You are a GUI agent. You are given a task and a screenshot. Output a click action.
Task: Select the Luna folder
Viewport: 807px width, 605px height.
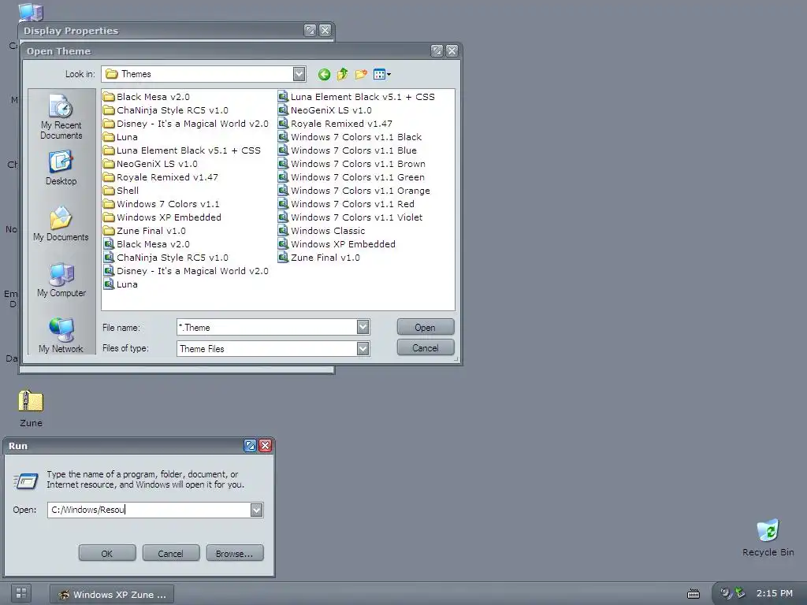point(121,137)
